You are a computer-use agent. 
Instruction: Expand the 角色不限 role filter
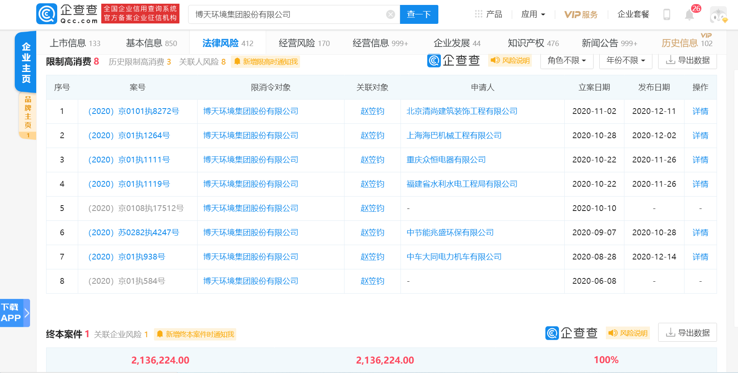tap(567, 60)
